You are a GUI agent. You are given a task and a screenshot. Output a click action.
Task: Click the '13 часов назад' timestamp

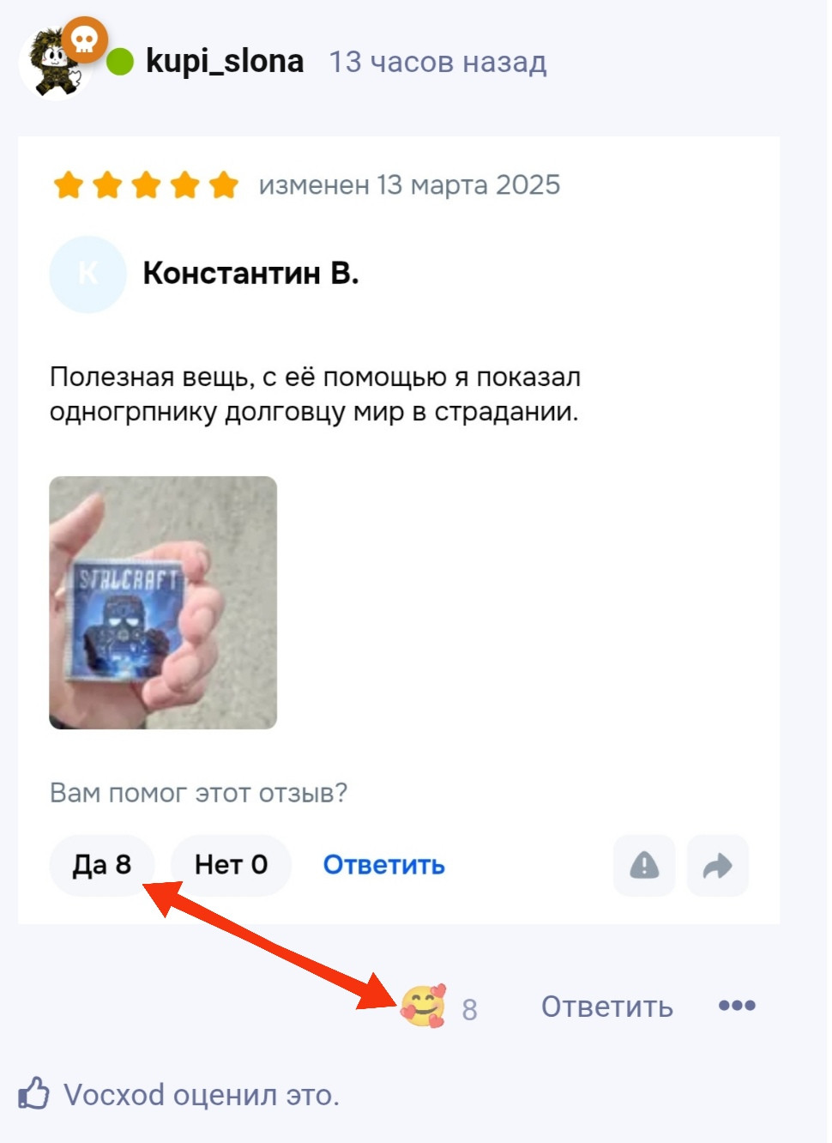click(x=437, y=62)
